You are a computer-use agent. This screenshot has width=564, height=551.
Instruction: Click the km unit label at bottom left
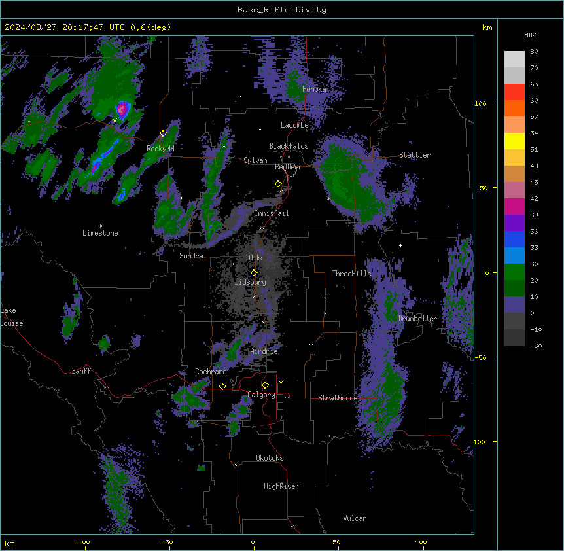(10, 544)
